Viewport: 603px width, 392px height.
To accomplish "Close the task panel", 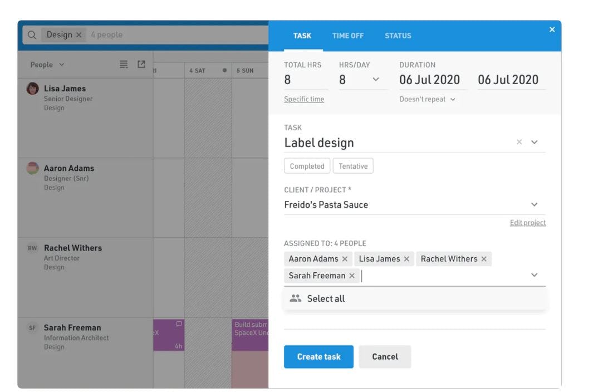I will (x=552, y=30).
